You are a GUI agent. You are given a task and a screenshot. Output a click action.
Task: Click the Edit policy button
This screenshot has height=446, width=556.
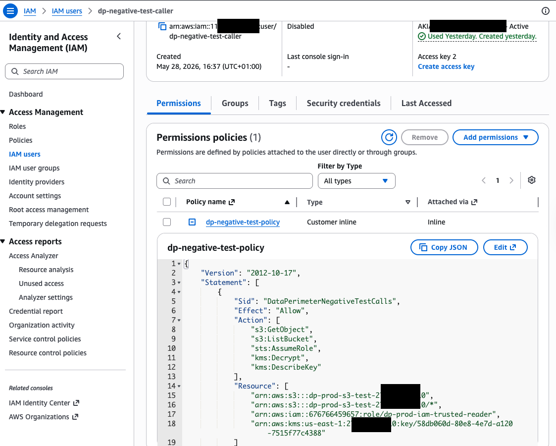click(x=505, y=247)
